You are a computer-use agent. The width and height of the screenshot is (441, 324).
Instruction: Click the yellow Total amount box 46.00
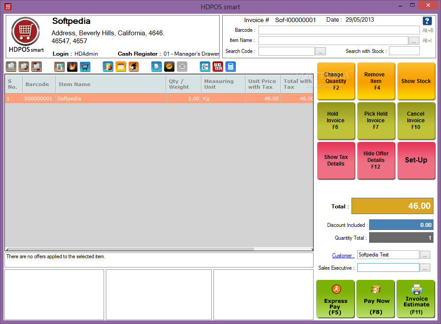click(392, 206)
